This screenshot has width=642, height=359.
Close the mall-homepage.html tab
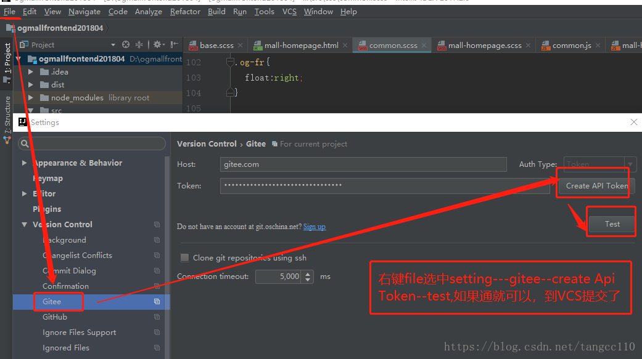coord(345,46)
